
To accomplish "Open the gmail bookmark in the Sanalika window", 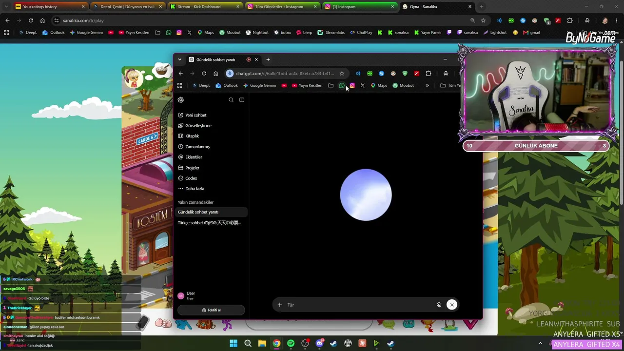I will coord(531,33).
